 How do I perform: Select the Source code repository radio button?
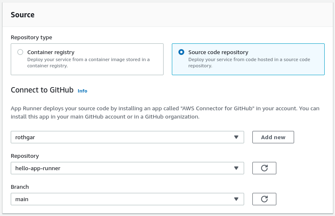click(x=181, y=52)
